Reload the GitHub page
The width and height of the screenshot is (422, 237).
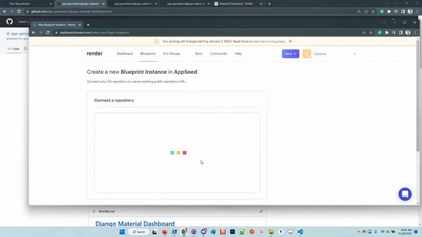pos(19,12)
